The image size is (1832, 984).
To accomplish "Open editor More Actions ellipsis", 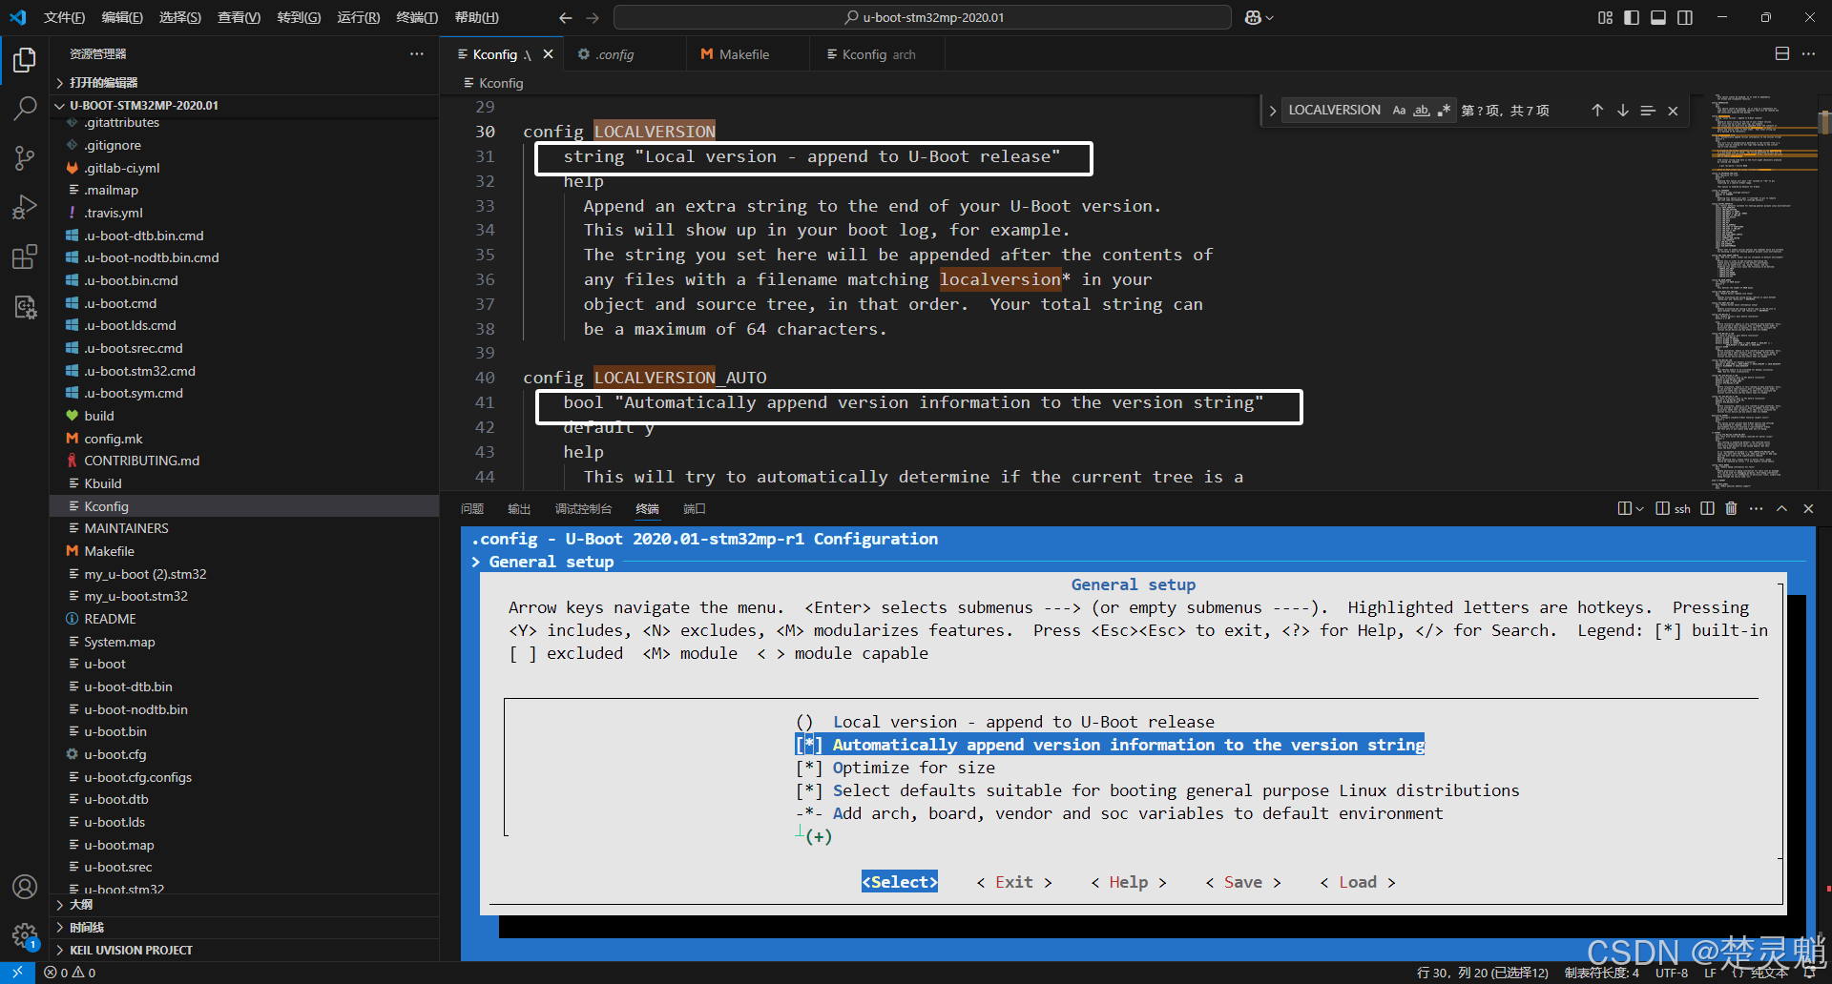I will tap(1808, 53).
